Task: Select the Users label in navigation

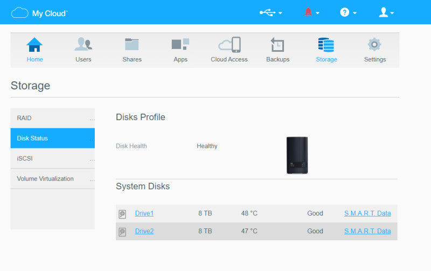Action: pyautogui.click(x=84, y=59)
